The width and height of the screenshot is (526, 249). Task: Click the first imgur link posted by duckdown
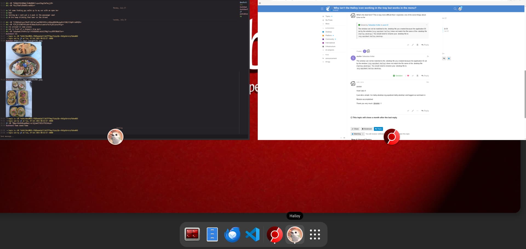[28, 41]
